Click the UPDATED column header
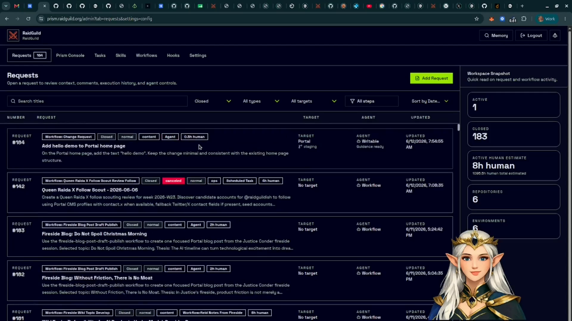 point(420,117)
